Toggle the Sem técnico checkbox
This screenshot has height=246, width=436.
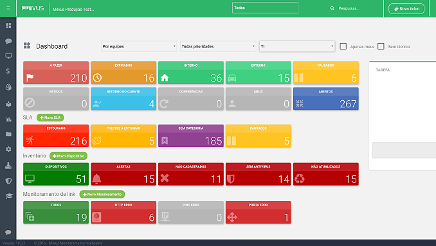pyautogui.click(x=381, y=46)
